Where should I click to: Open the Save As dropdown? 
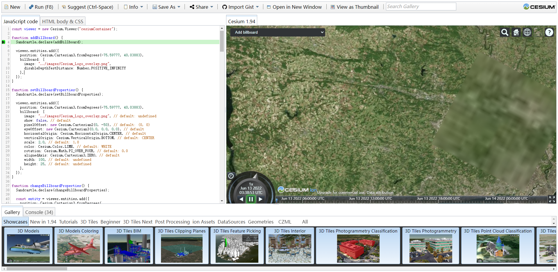point(166,7)
